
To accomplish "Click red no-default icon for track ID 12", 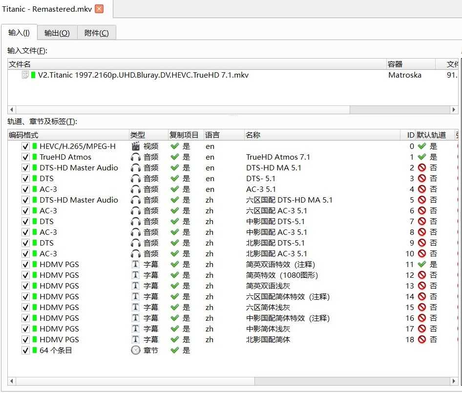I will pyautogui.click(x=422, y=275).
